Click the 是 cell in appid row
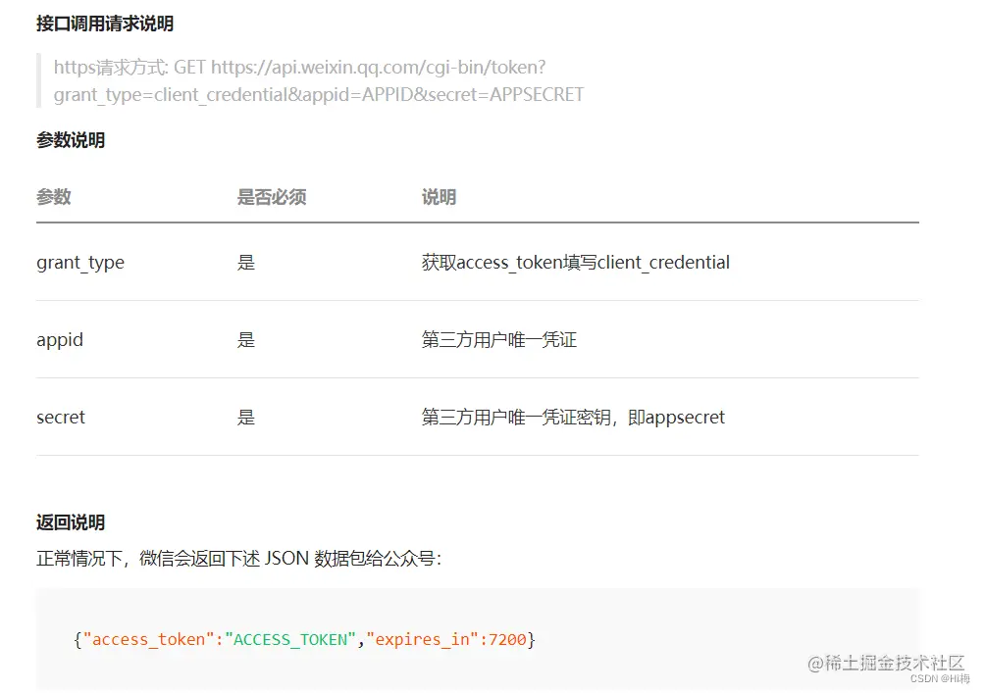Screen dimensions: 985x693 [x=246, y=340]
